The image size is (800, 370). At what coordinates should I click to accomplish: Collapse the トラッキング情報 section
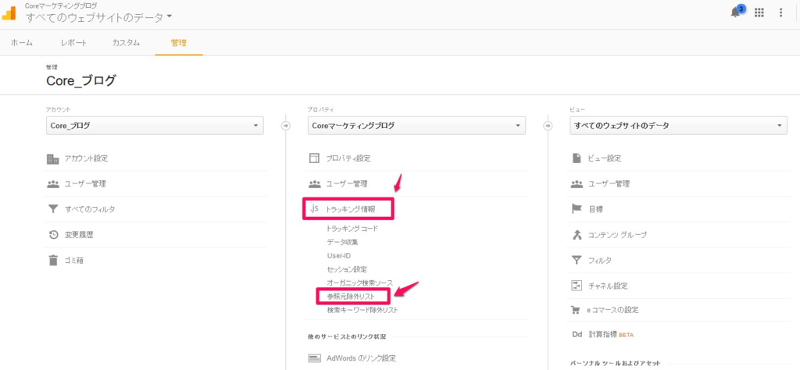pos(351,209)
